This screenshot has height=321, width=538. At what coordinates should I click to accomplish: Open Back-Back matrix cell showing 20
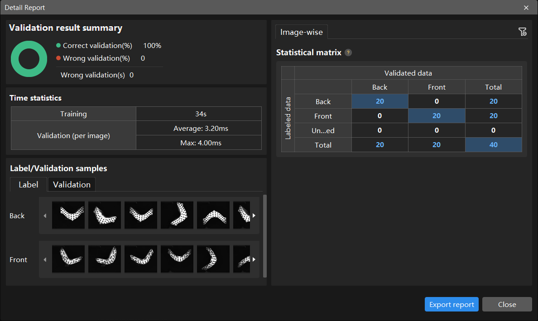coord(380,101)
